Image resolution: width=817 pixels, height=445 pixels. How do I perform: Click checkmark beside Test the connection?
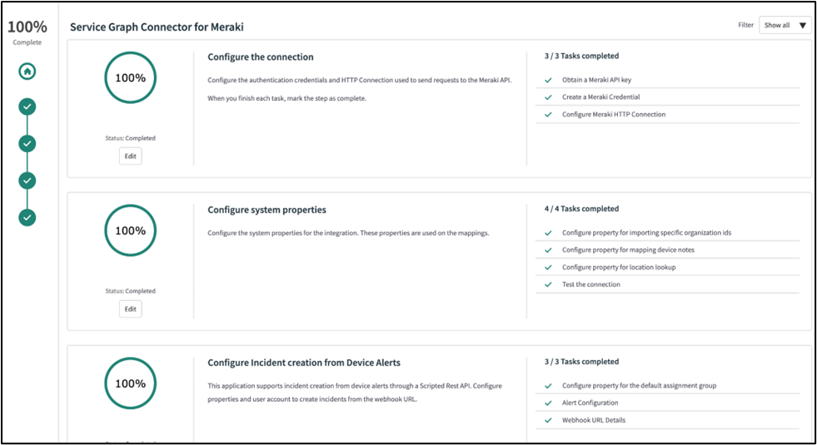548,284
